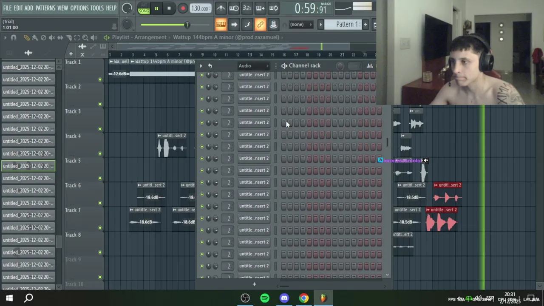Viewport: 544px width, 306px height.
Task: Enable wait for input before recording
Action: point(234,8)
